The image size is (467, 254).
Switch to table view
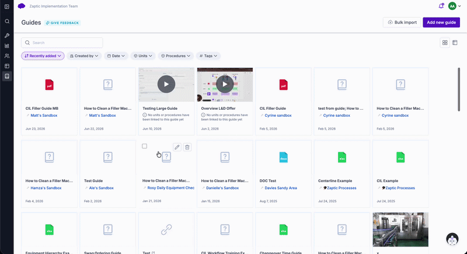[x=455, y=43]
